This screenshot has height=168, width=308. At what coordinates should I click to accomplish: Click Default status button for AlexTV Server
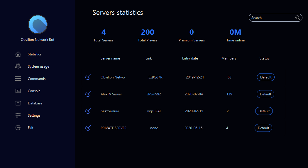(265, 94)
